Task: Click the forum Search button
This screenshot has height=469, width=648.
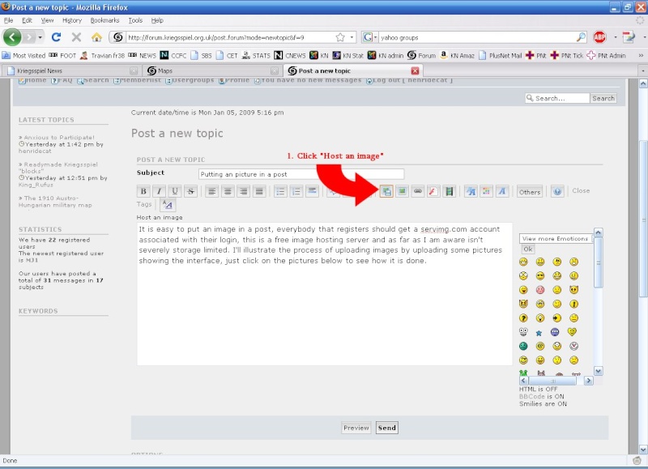Action: coord(603,98)
